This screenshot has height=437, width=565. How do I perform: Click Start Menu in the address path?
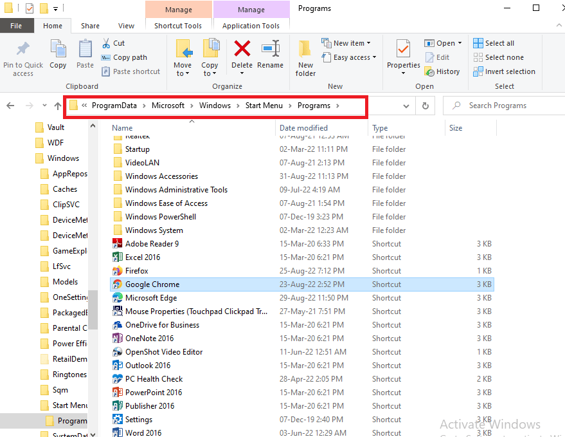pyautogui.click(x=264, y=106)
